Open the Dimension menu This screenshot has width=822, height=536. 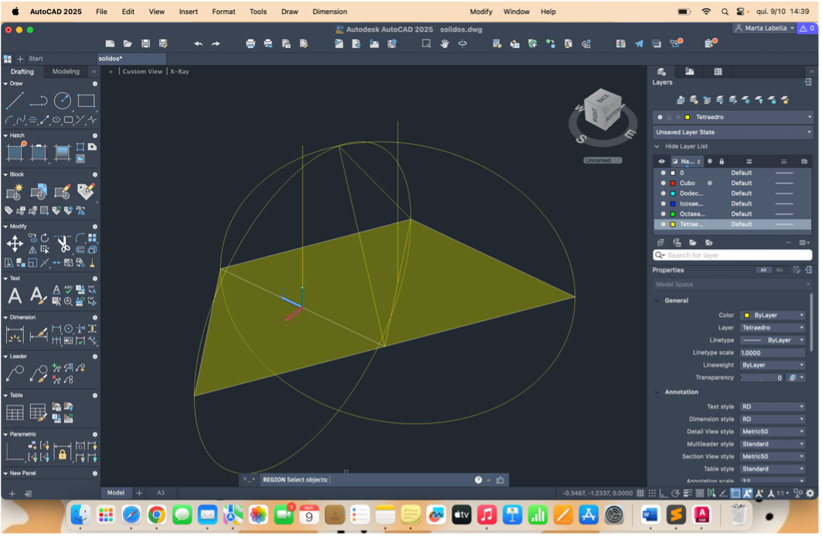click(x=329, y=12)
